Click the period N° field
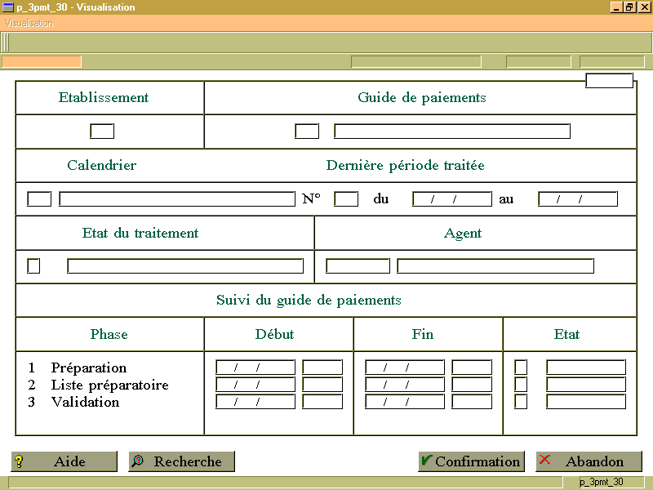 point(346,198)
